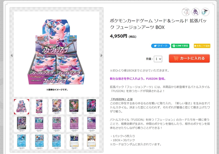This screenshot has height=154, width=219.
Task: Show next product image with right arrow
Action: pos(102,55)
